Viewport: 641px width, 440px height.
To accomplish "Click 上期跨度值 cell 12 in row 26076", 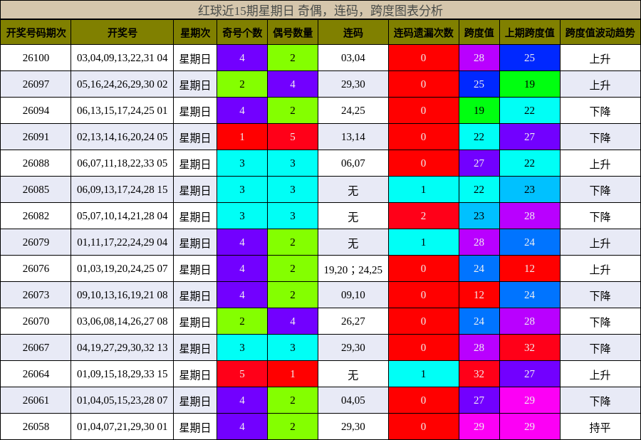I will coord(530,269).
